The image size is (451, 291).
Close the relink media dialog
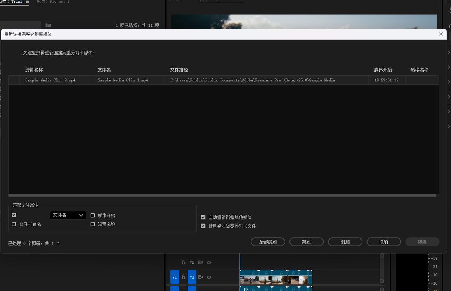[441, 34]
